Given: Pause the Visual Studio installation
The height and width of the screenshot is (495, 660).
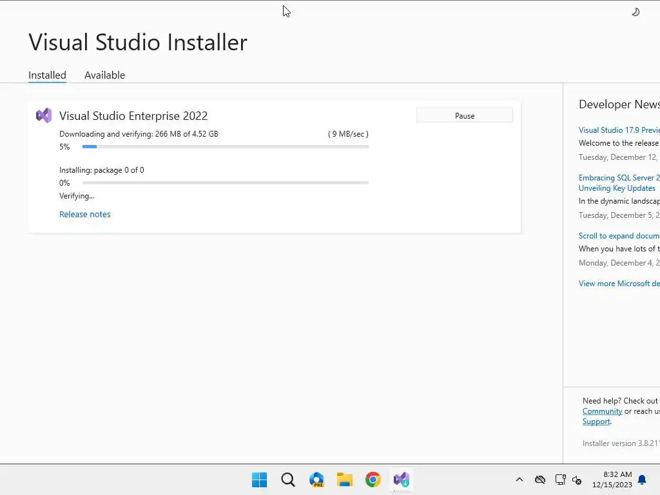Looking at the screenshot, I should 465,116.
